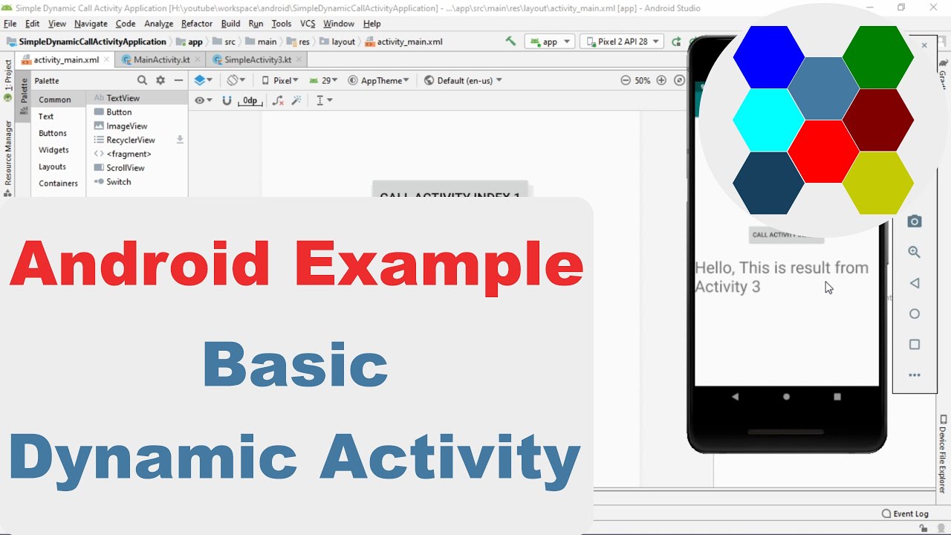Select ScrollView in the palette list
The image size is (951, 535).
(x=137, y=168)
